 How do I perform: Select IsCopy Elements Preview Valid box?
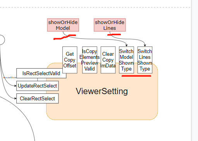coord(90,60)
